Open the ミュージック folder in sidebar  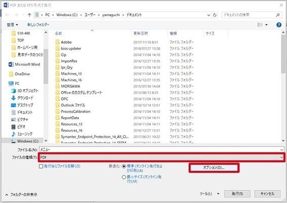pos(22,134)
